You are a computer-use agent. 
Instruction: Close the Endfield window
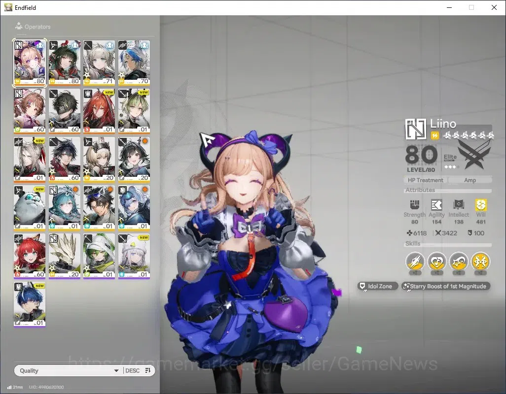point(494,7)
